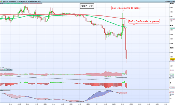Select the green DI+ legend label
The width and height of the screenshot is (175, 105).
tap(5, 70)
